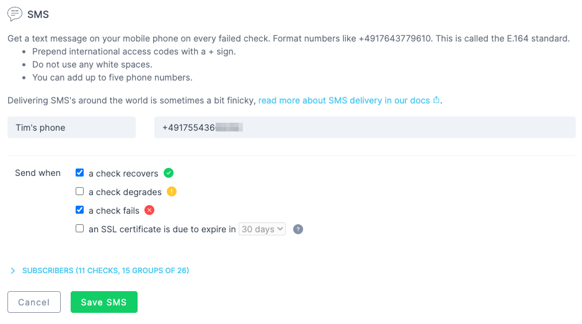
Task: Click the Subscribers (11 checks, 15 groups) label
Action: pyautogui.click(x=105, y=271)
